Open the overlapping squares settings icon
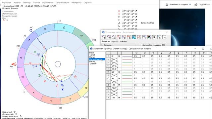 (x=144, y=37)
